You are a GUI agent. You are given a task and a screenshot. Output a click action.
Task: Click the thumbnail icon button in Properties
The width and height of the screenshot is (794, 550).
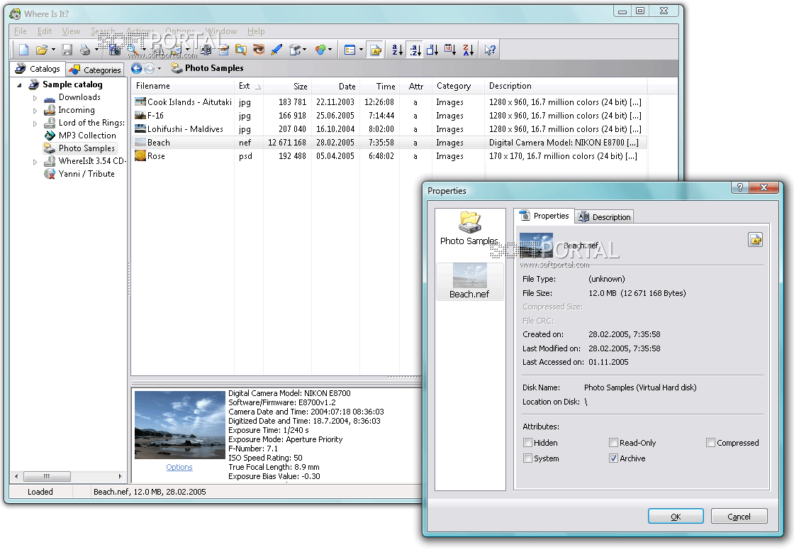(755, 240)
